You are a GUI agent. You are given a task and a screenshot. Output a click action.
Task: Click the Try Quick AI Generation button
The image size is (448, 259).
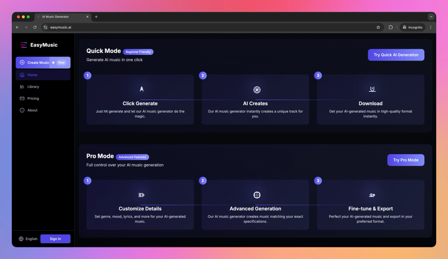396,54
